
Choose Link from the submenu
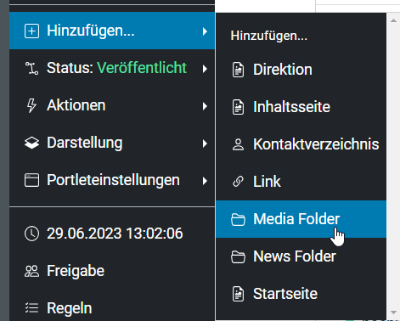coord(301,182)
